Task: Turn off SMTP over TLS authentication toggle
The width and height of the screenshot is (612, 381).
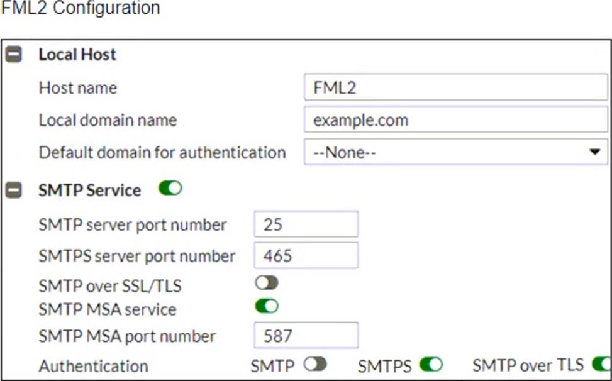Action: 601,365
